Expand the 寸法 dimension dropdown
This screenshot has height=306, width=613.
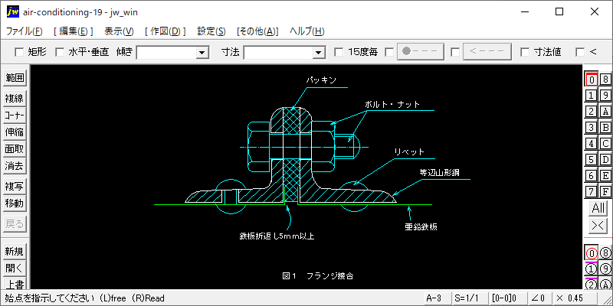319,52
